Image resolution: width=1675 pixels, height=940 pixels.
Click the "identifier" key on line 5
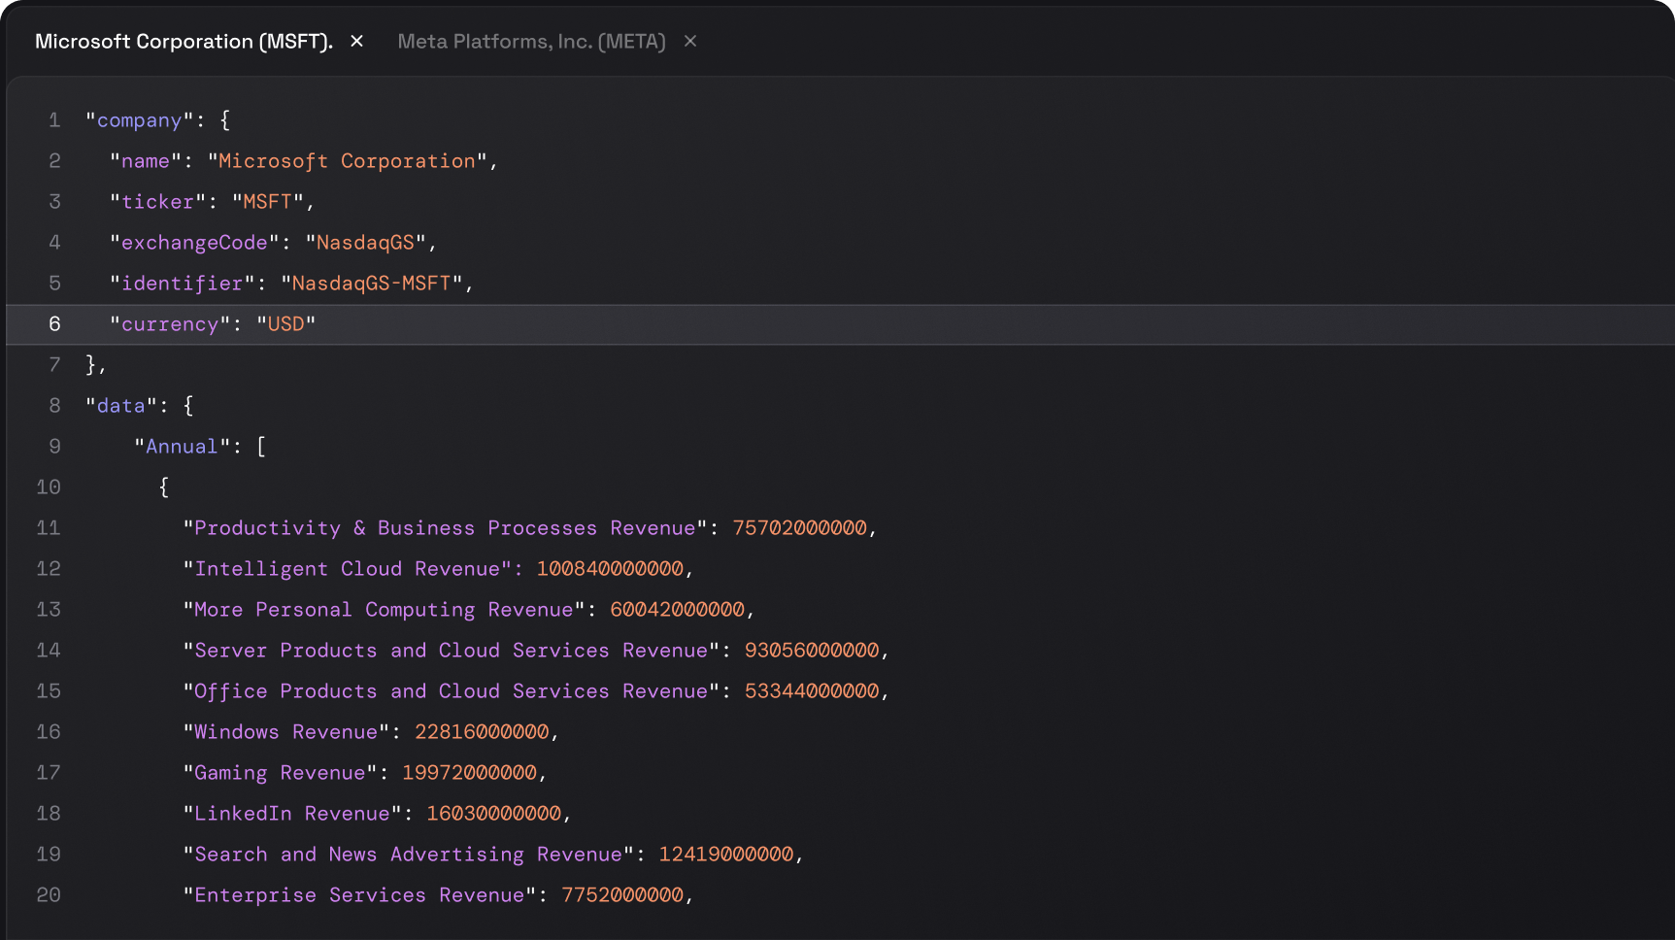click(182, 284)
